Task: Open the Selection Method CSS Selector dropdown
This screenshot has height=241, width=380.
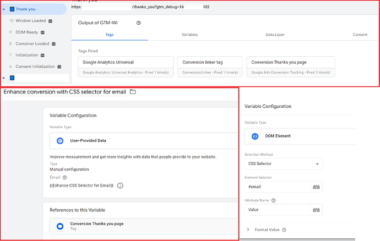Action: pos(284,164)
